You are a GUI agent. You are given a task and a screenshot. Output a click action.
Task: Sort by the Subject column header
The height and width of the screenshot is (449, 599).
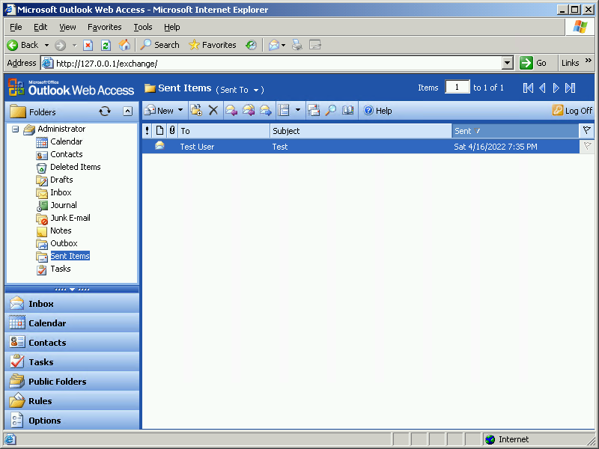(361, 131)
